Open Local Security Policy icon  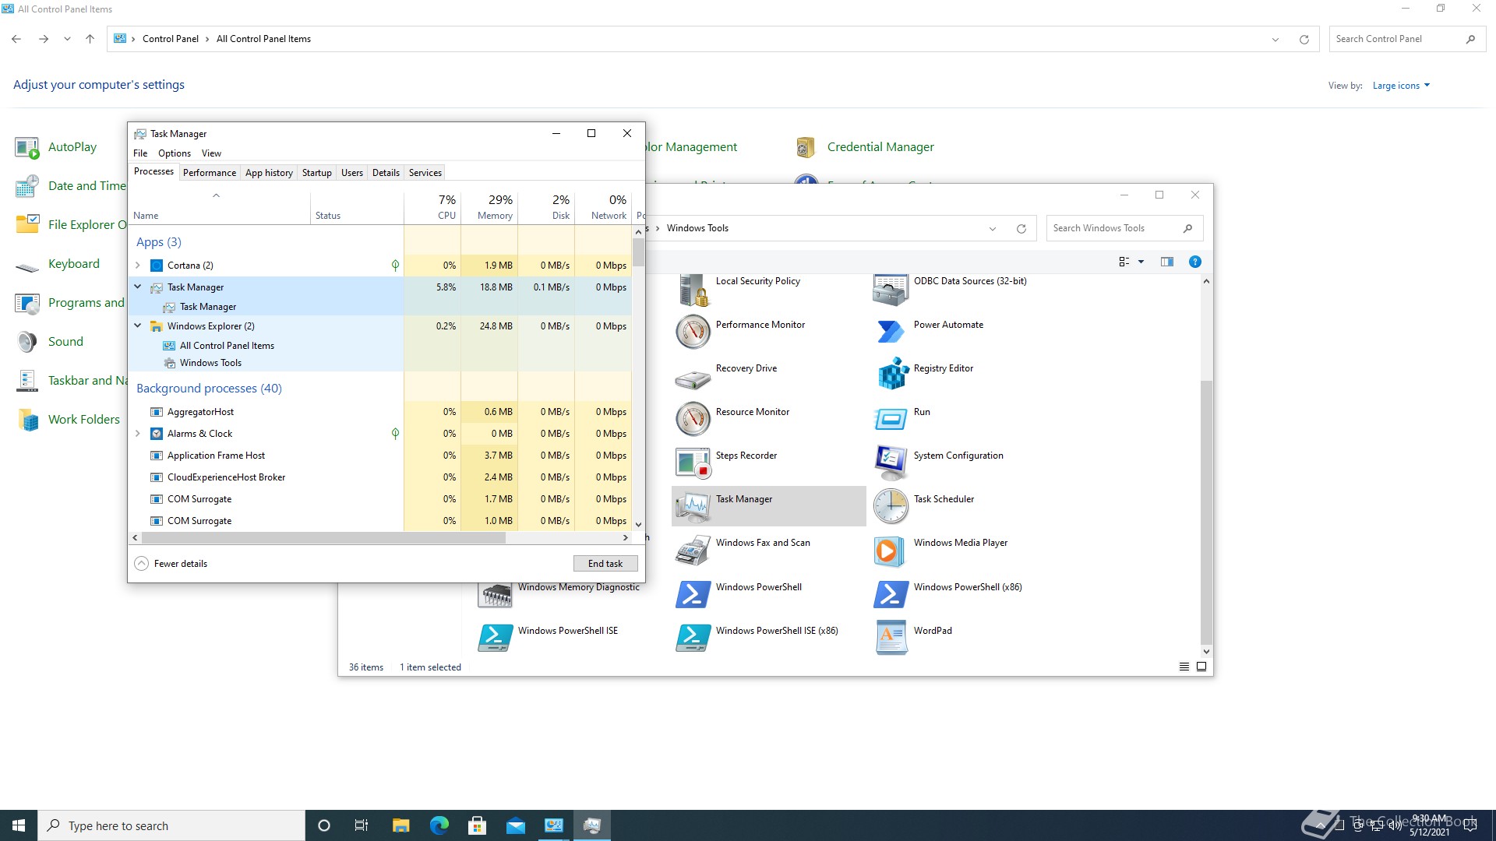tap(693, 290)
